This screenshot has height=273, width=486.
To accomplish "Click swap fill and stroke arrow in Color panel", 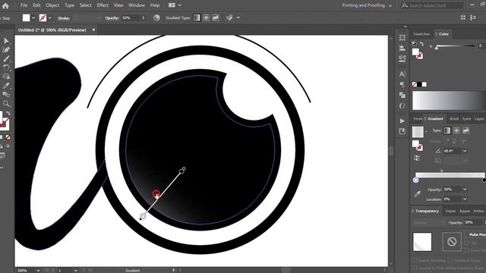I will click(x=421, y=44).
